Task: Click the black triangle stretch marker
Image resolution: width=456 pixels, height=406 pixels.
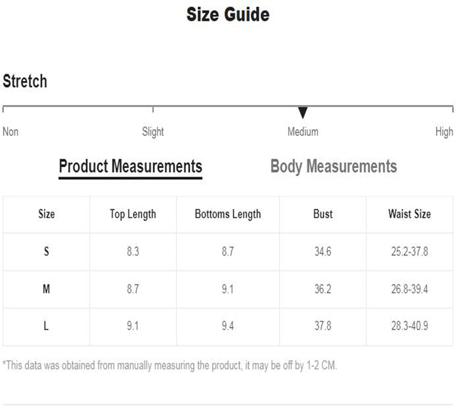Action: (303, 113)
